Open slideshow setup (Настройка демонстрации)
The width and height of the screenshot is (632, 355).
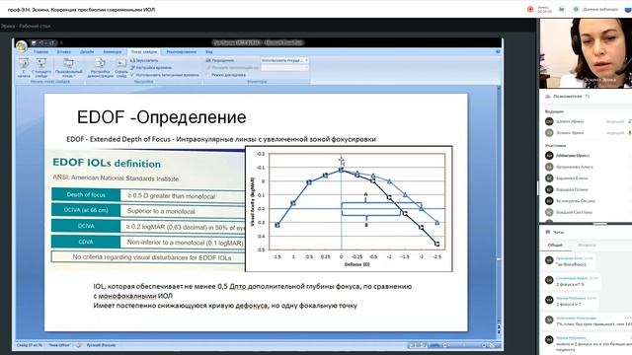[x=100, y=67]
